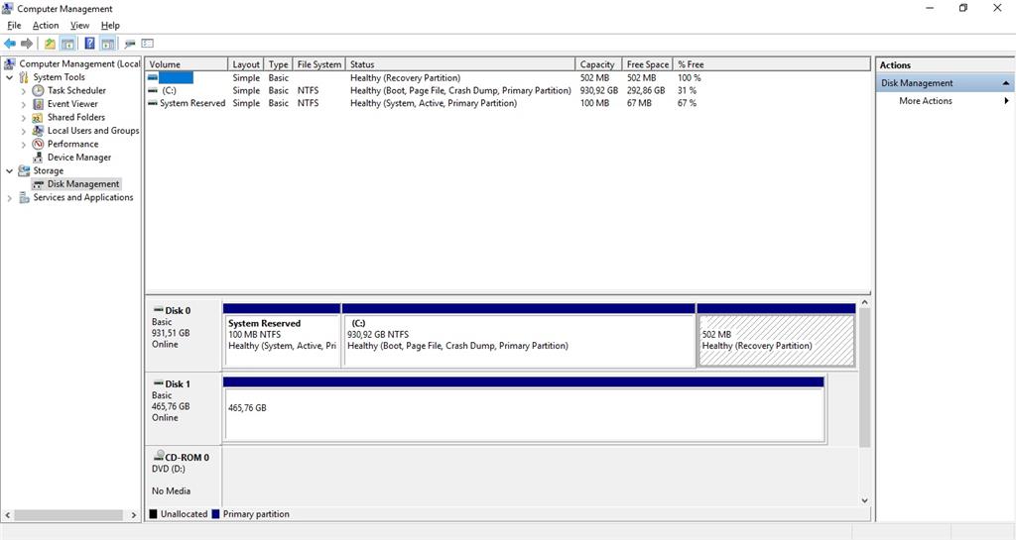Viewport: 1016px width, 540px height.
Task: Click the Task Scheduler clock icon
Action: (x=39, y=90)
